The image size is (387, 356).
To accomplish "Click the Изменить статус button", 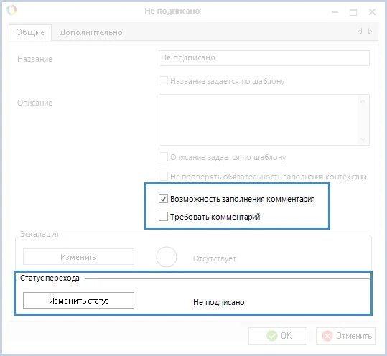I will [78, 301].
